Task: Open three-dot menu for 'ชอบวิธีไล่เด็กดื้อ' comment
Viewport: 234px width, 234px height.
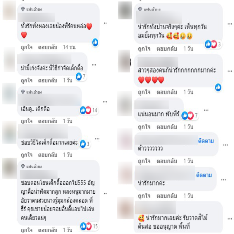Action: pyautogui.click(x=97, y=139)
